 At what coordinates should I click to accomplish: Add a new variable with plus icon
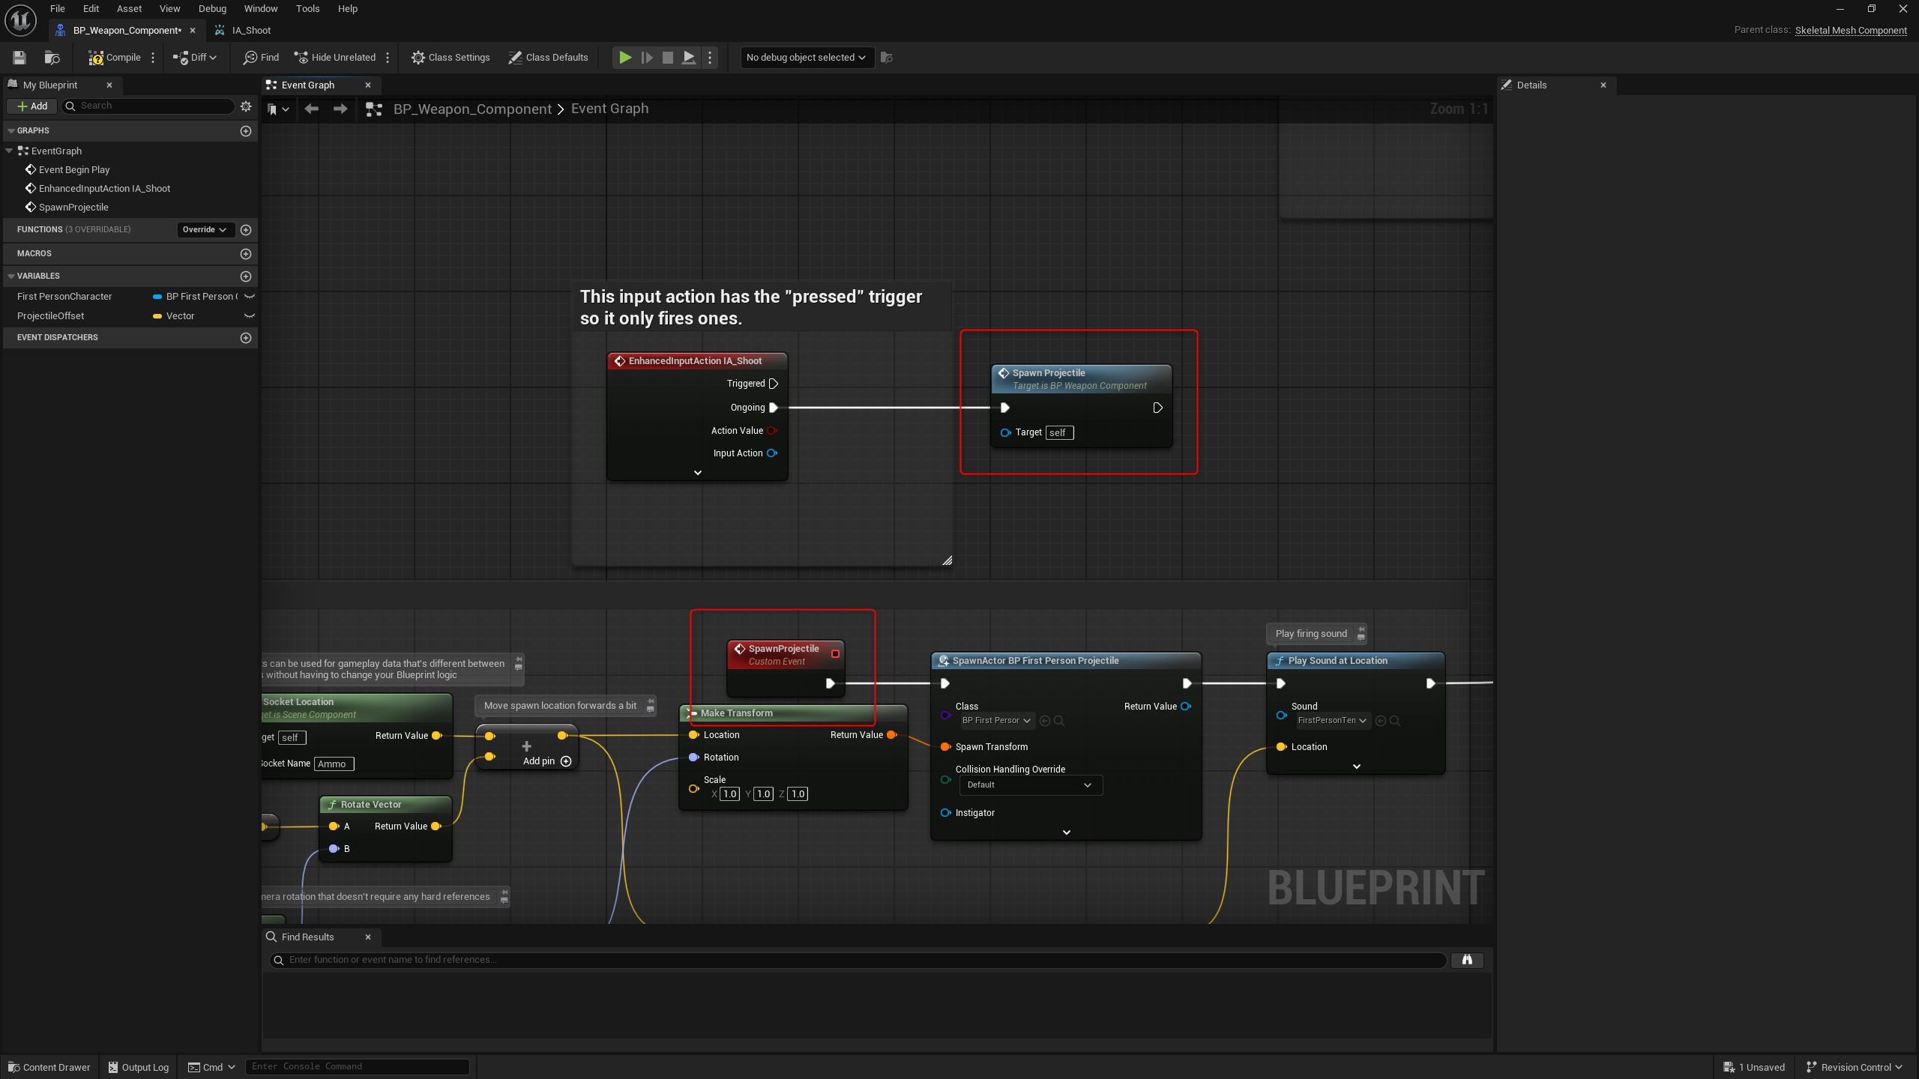point(246,276)
